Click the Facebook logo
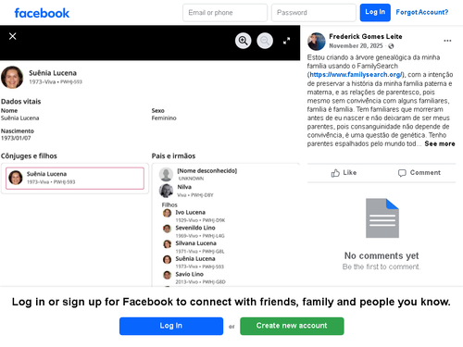The width and height of the screenshot is (463, 347). coord(42,13)
